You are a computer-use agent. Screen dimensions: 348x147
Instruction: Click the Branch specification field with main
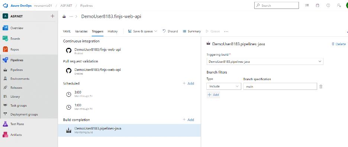280,86
